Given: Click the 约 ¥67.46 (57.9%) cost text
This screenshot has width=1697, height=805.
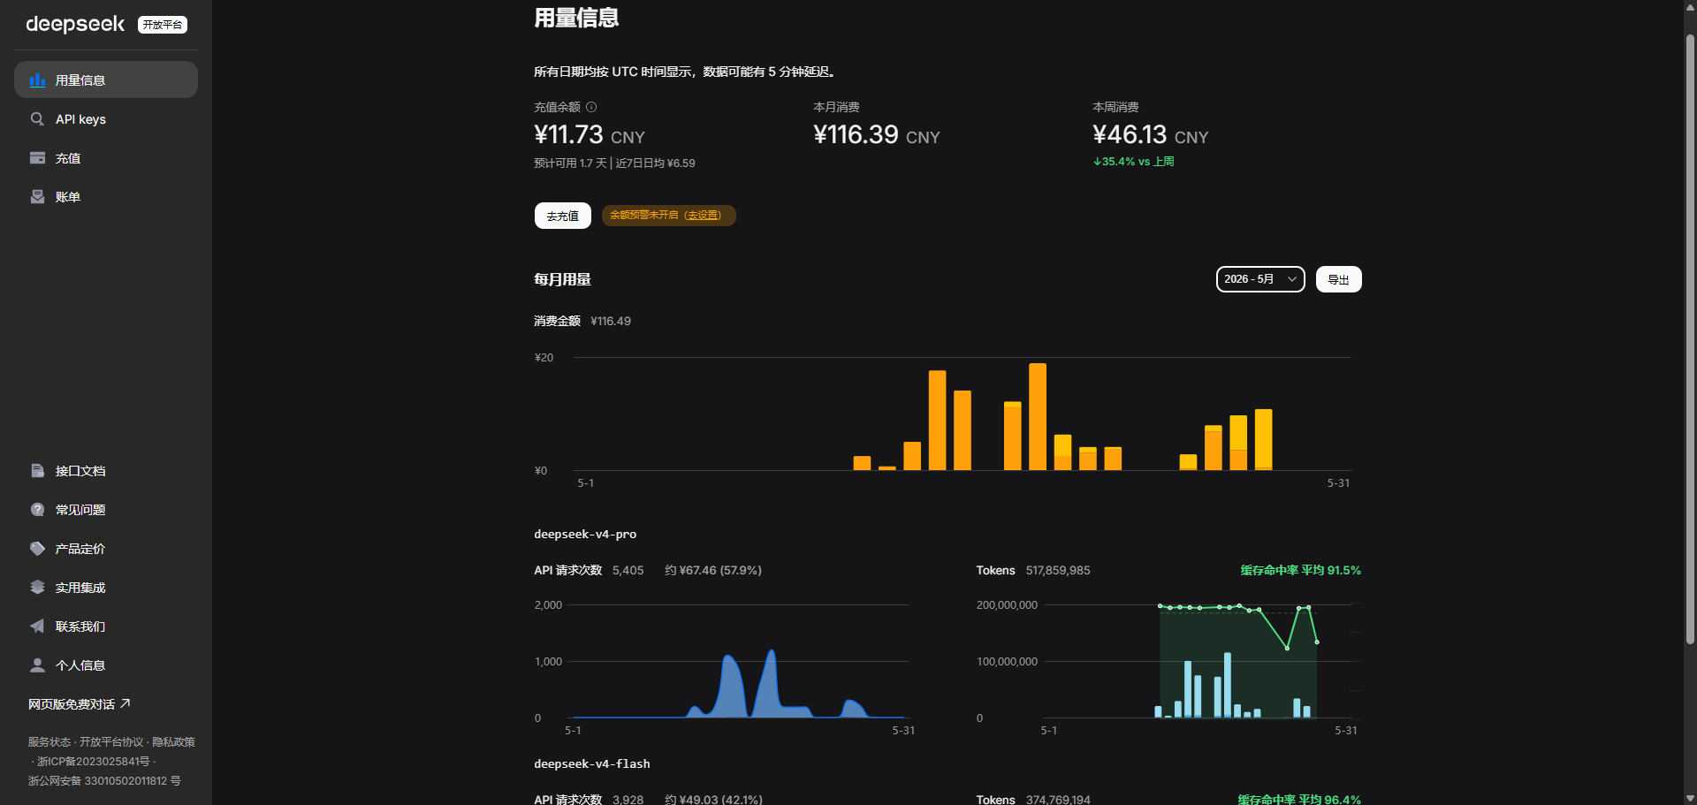Looking at the screenshot, I should pos(713,571).
